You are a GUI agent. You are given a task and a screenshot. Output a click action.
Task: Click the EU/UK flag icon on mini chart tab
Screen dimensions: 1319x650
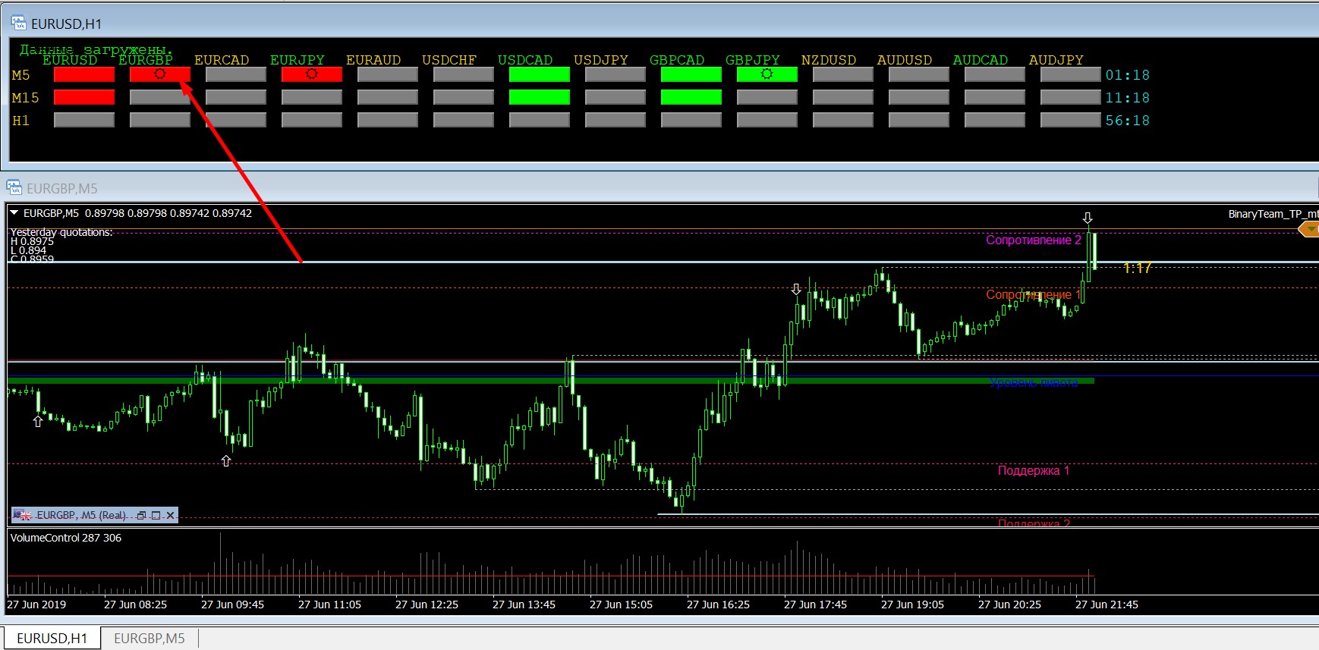click(x=23, y=516)
